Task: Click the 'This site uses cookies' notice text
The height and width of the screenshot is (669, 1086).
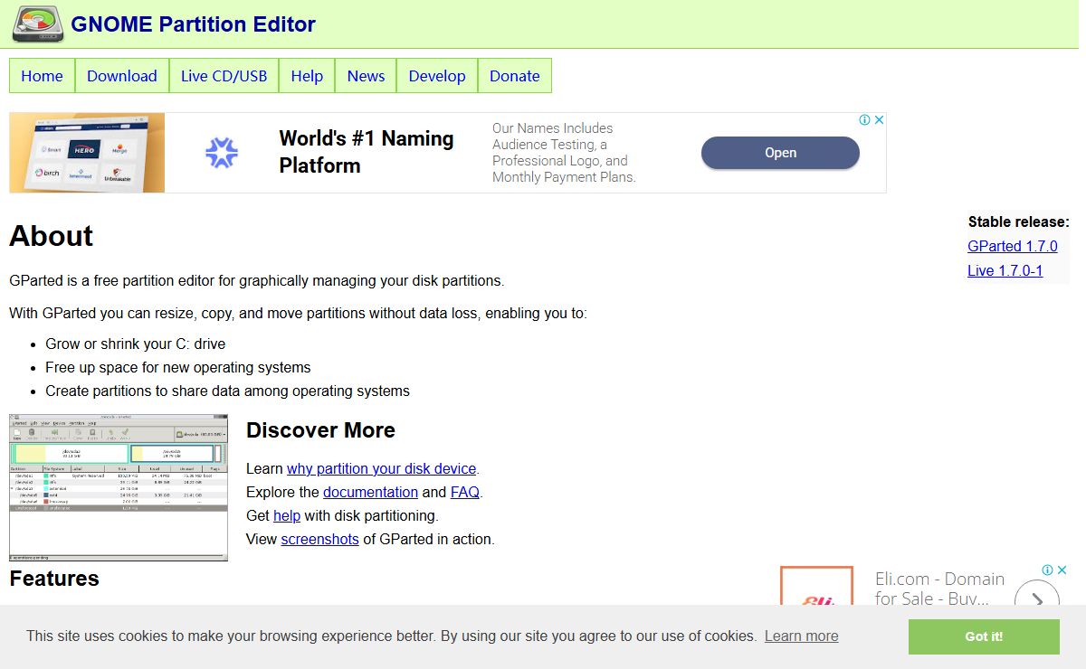Action: click(x=391, y=636)
